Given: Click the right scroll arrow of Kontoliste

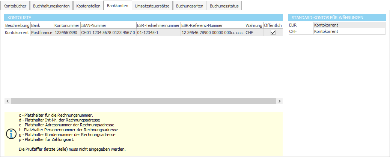Looking at the screenshot, I should point(279,101).
